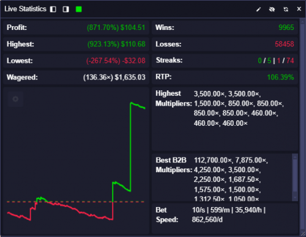Click the dashed zero baseline in chart

(x=75, y=202)
